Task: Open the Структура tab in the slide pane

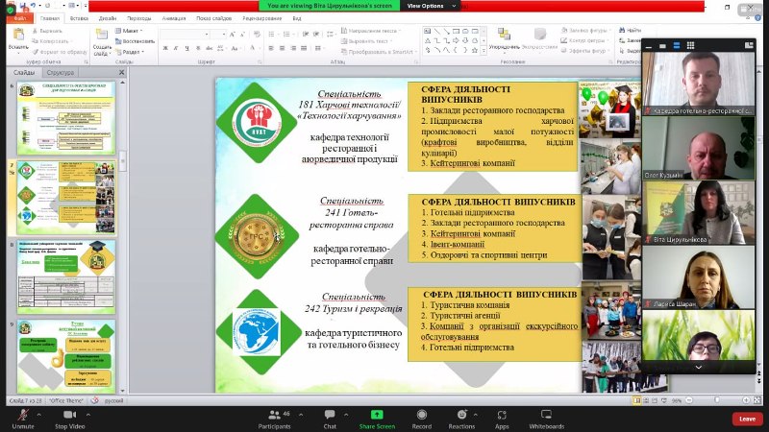Action: tap(60, 73)
